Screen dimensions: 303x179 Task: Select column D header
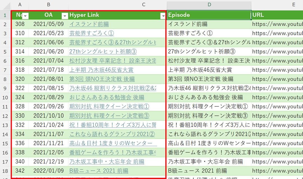[209, 5]
